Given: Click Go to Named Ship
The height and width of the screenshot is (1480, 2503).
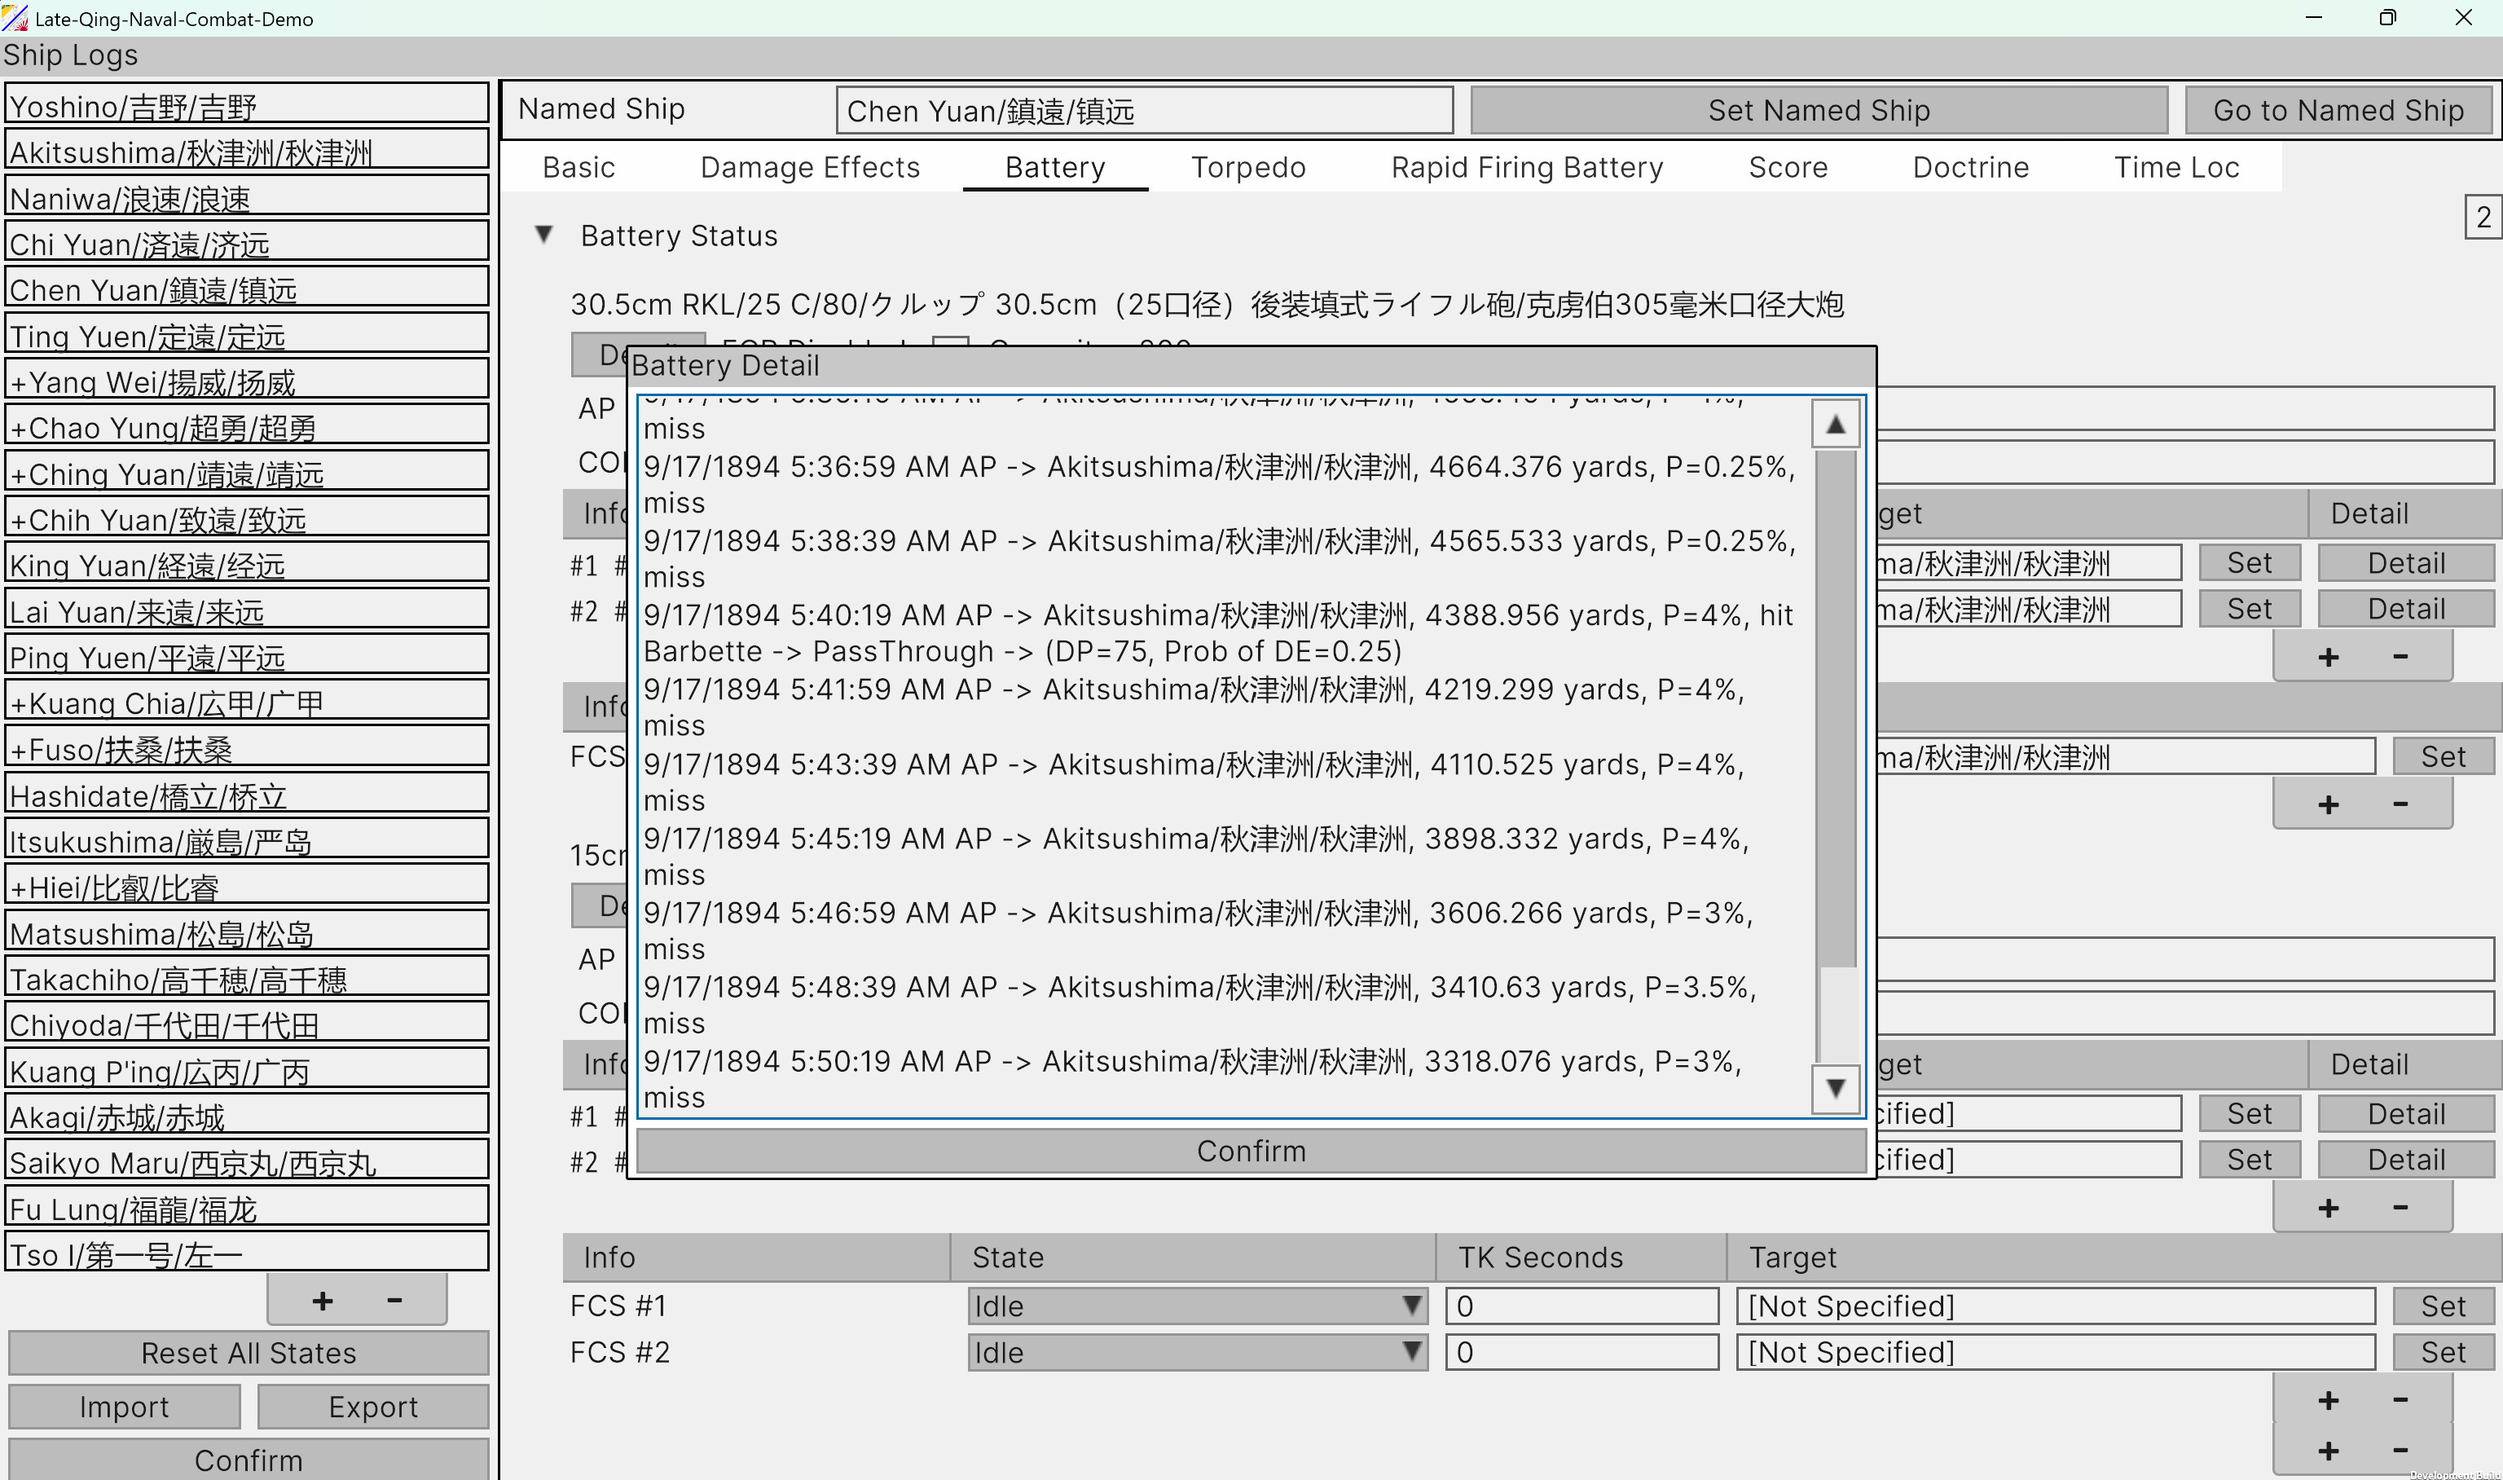Looking at the screenshot, I should tap(2338, 110).
